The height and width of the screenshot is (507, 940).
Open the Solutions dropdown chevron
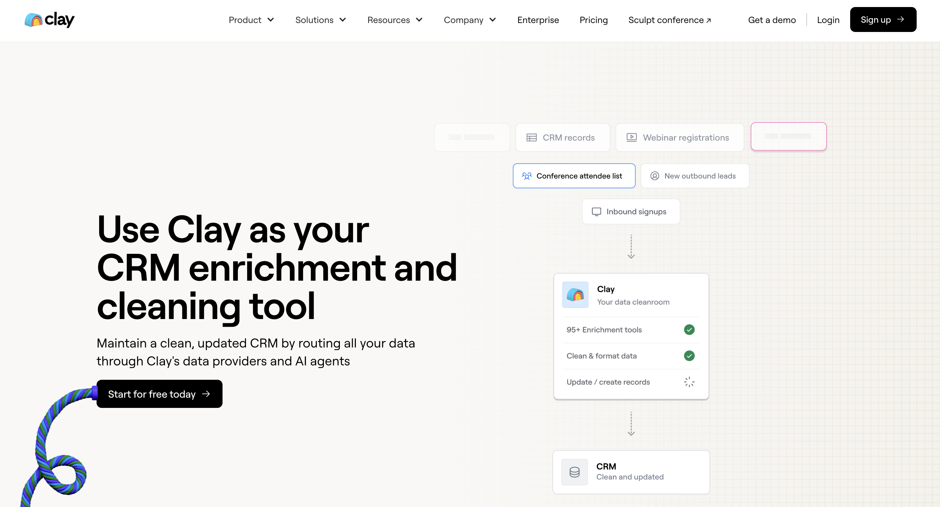343,20
